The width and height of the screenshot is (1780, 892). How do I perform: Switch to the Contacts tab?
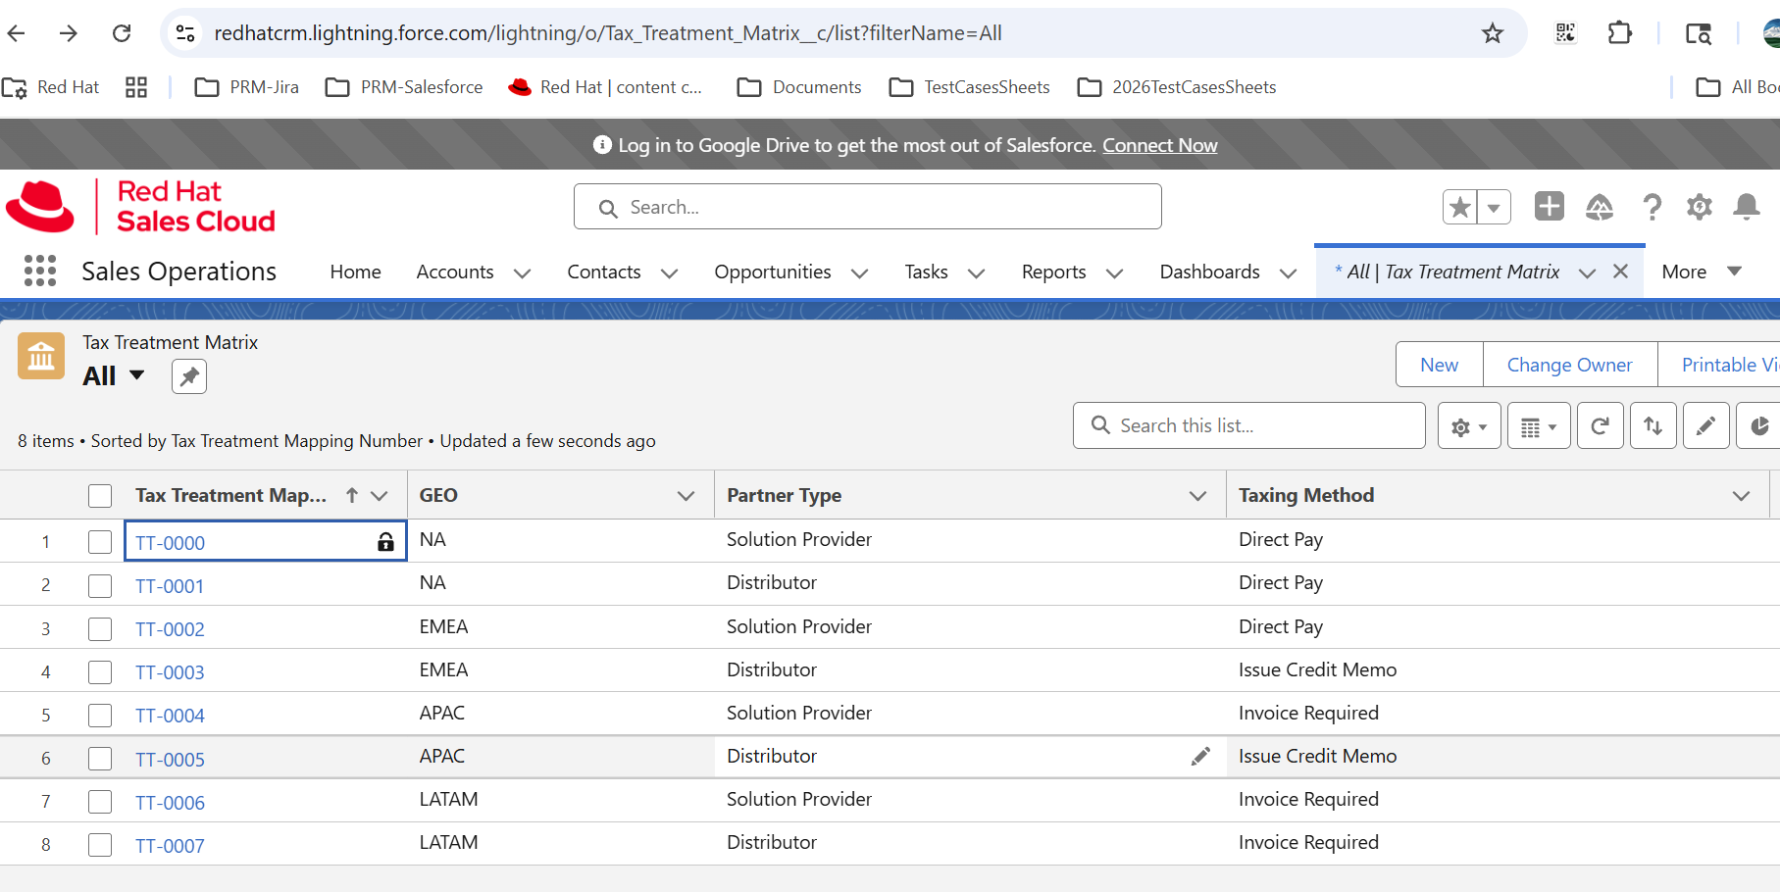(604, 272)
